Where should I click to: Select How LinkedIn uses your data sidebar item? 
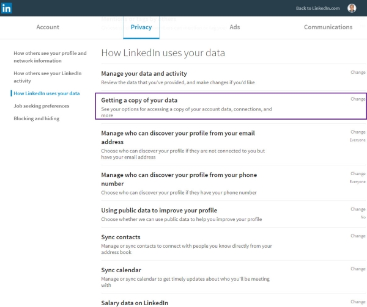pos(46,93)
